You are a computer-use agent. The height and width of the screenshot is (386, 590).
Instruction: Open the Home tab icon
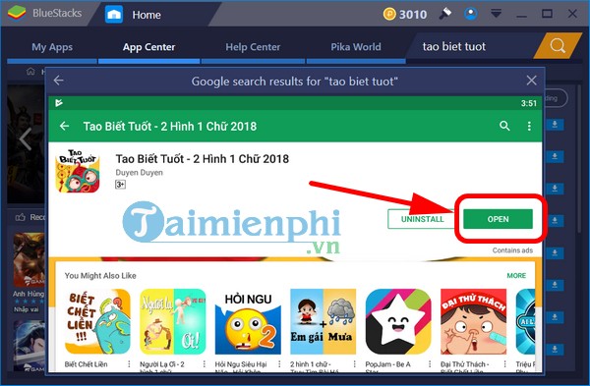pos(114,15)
